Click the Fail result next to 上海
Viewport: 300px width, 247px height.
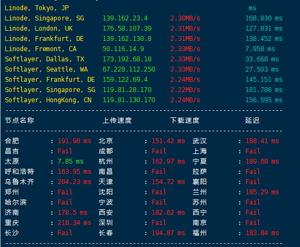[x=253, y=151]
